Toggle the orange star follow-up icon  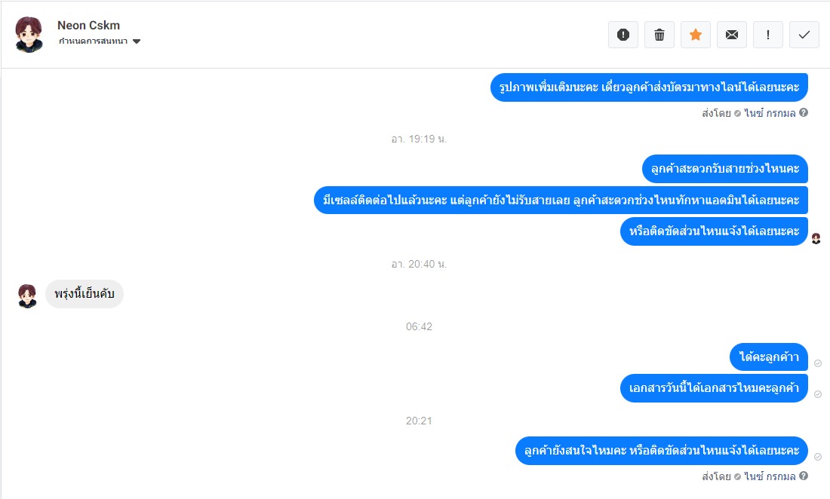696,35
